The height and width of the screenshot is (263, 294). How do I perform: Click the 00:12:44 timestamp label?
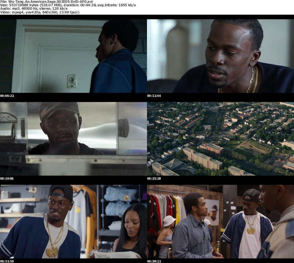tap(154, 96)
